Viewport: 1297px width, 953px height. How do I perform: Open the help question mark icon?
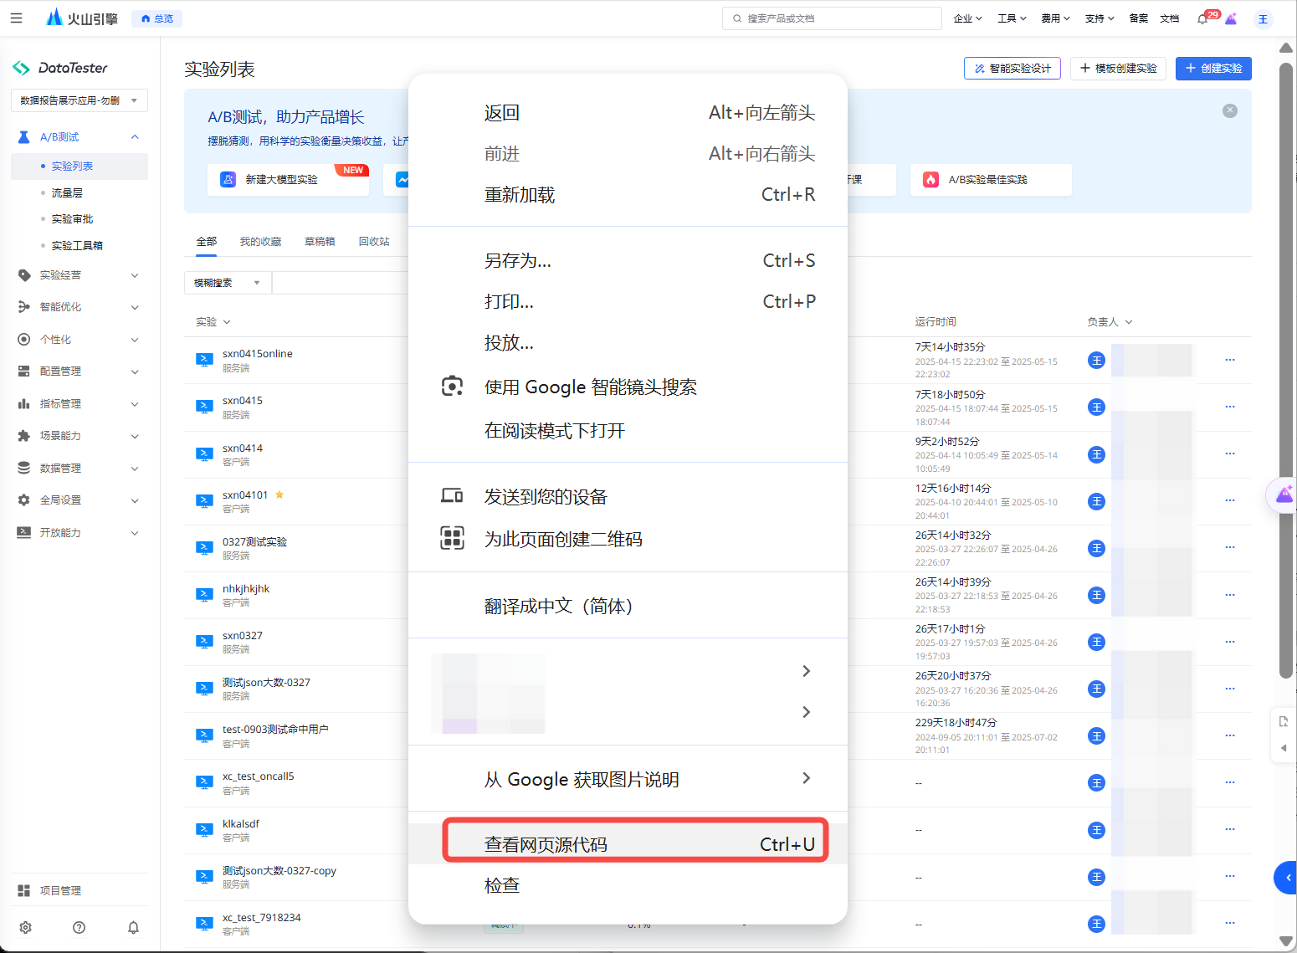pos(79,927)
